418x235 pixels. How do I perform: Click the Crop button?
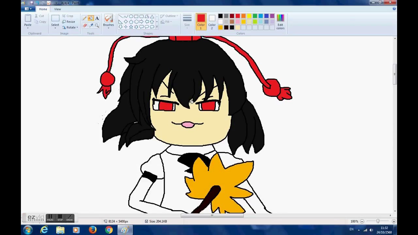click(68, 16)
